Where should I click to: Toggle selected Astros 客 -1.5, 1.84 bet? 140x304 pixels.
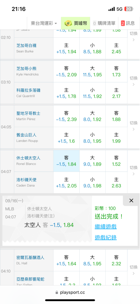pos(66,161)
